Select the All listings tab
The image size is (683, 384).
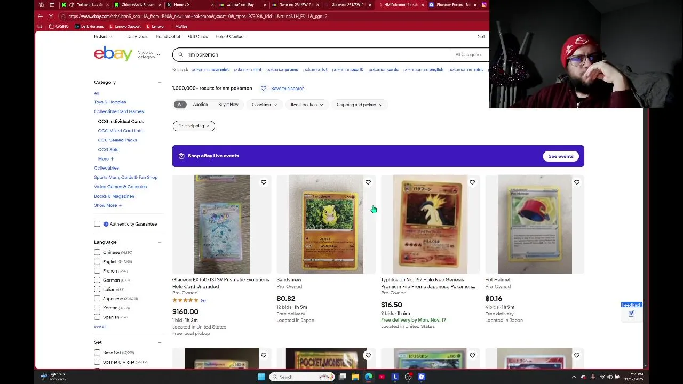tap(180, 105)
